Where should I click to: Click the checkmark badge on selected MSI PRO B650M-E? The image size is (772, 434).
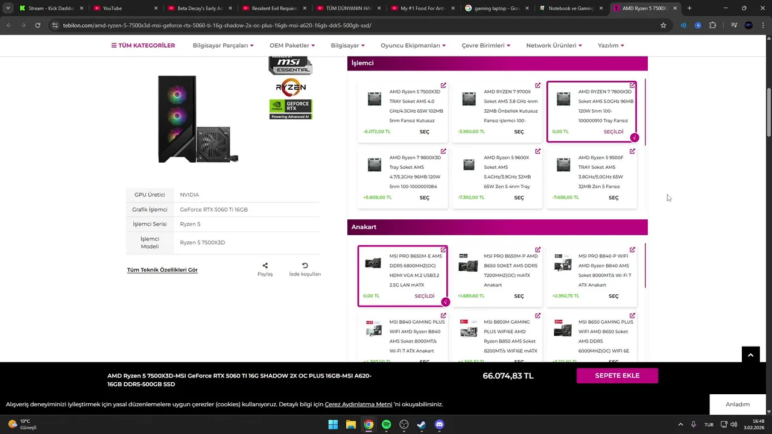pos(445,302)
